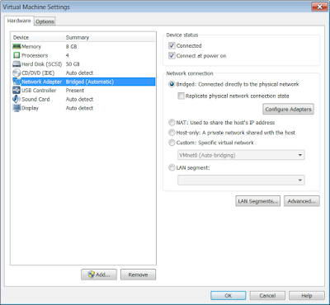Click Auto detect summary for Display
Viewport: 330px width, 305px height.
(79, 108)
